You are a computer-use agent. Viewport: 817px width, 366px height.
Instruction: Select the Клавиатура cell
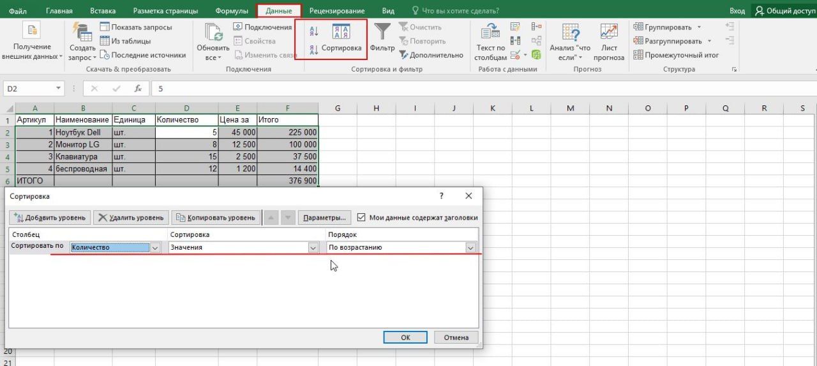tap(83, 156)
